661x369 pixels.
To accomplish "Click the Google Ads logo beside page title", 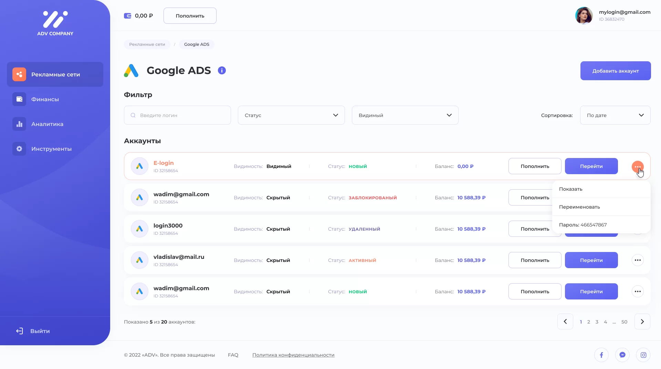I will point(131,71).
